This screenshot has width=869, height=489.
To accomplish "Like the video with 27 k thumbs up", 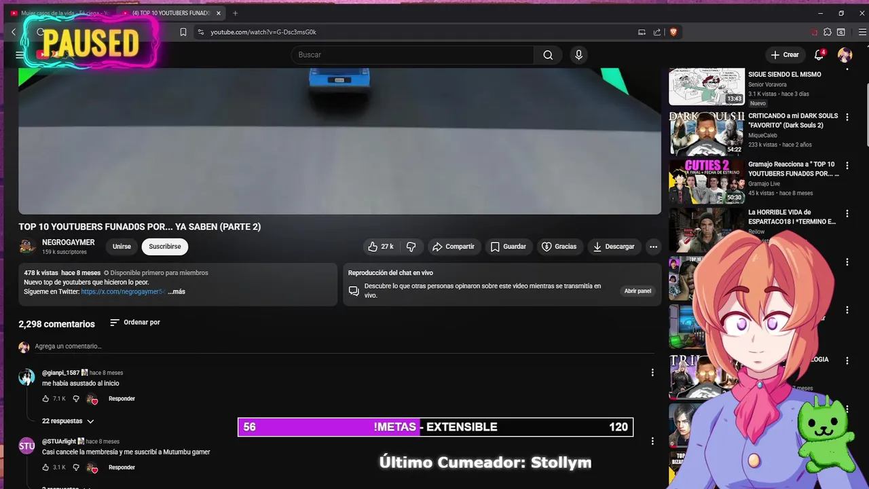I will pos(381,247).
